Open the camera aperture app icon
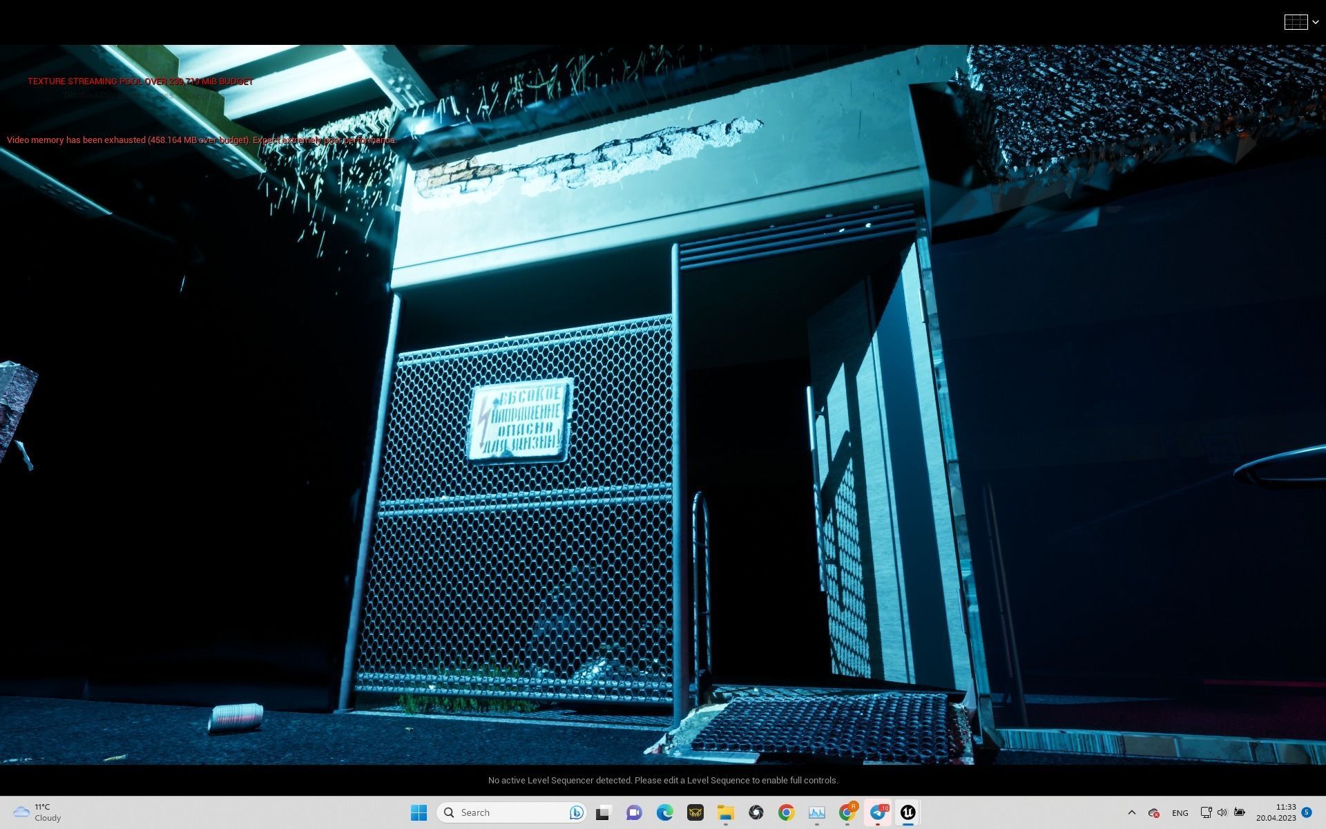Image resolution: width=1326 pixels, height=829 pixels. pos(756,812)
